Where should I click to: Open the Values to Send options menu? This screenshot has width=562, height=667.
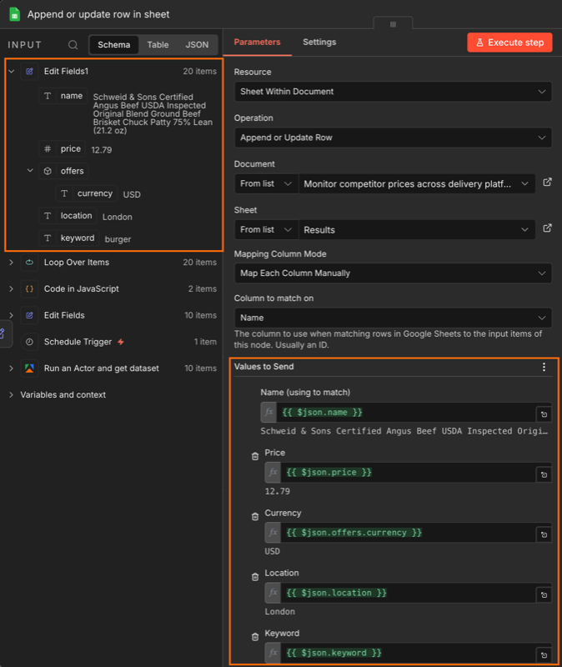pos(544,367)
